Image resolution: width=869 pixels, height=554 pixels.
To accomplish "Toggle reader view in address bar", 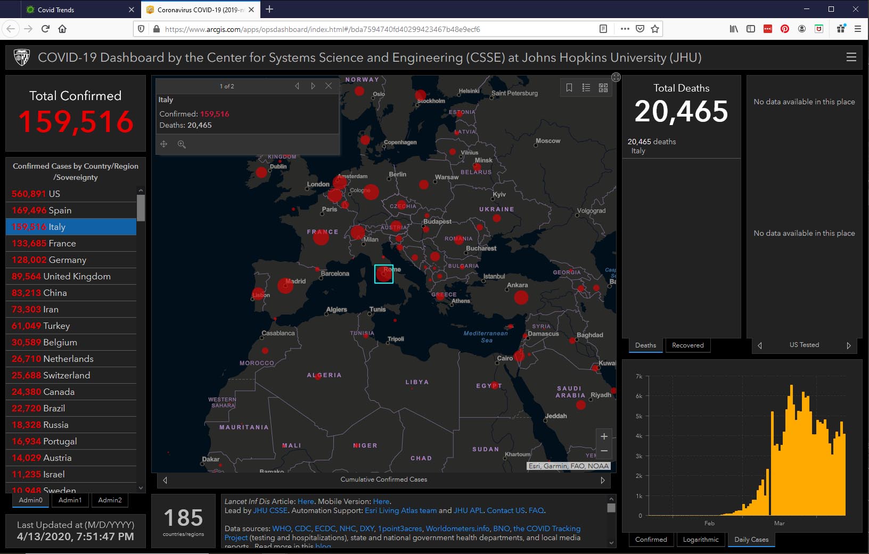I will (x=603, y=29).
